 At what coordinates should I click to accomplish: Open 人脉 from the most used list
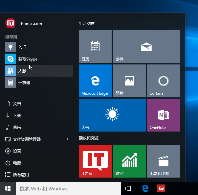(22, 71)
